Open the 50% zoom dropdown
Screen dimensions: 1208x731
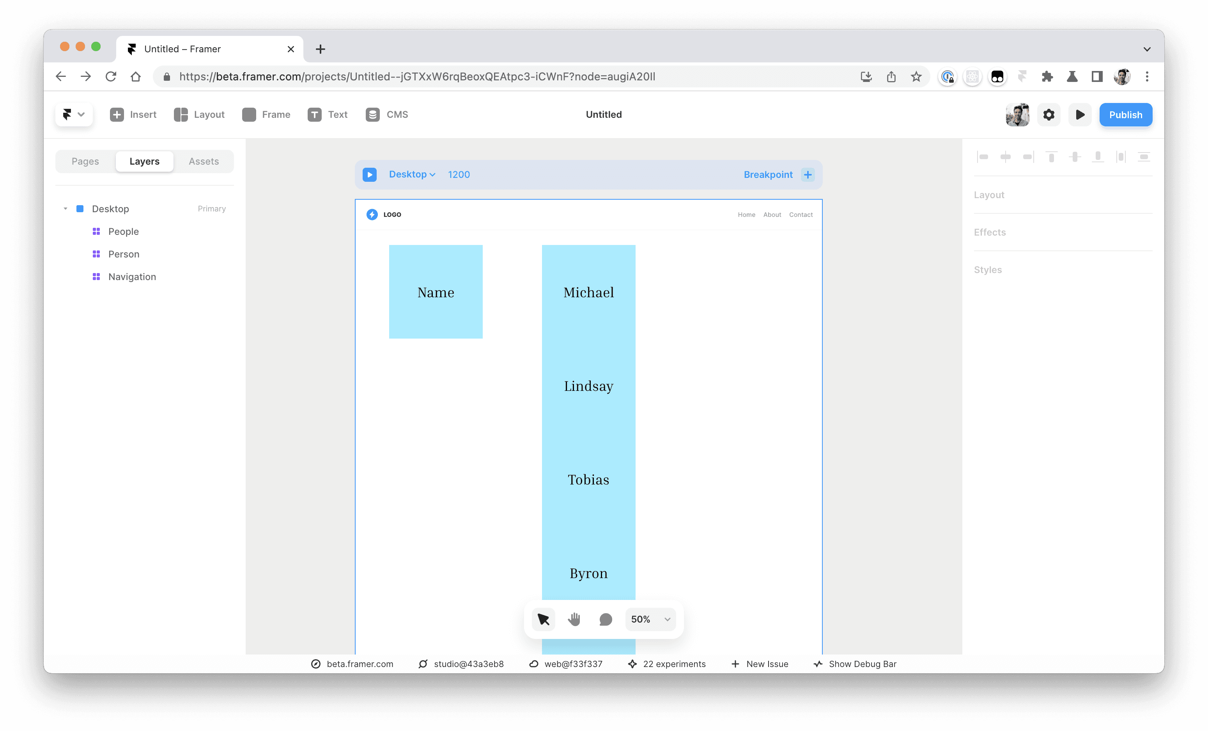[x=650, y=619]
